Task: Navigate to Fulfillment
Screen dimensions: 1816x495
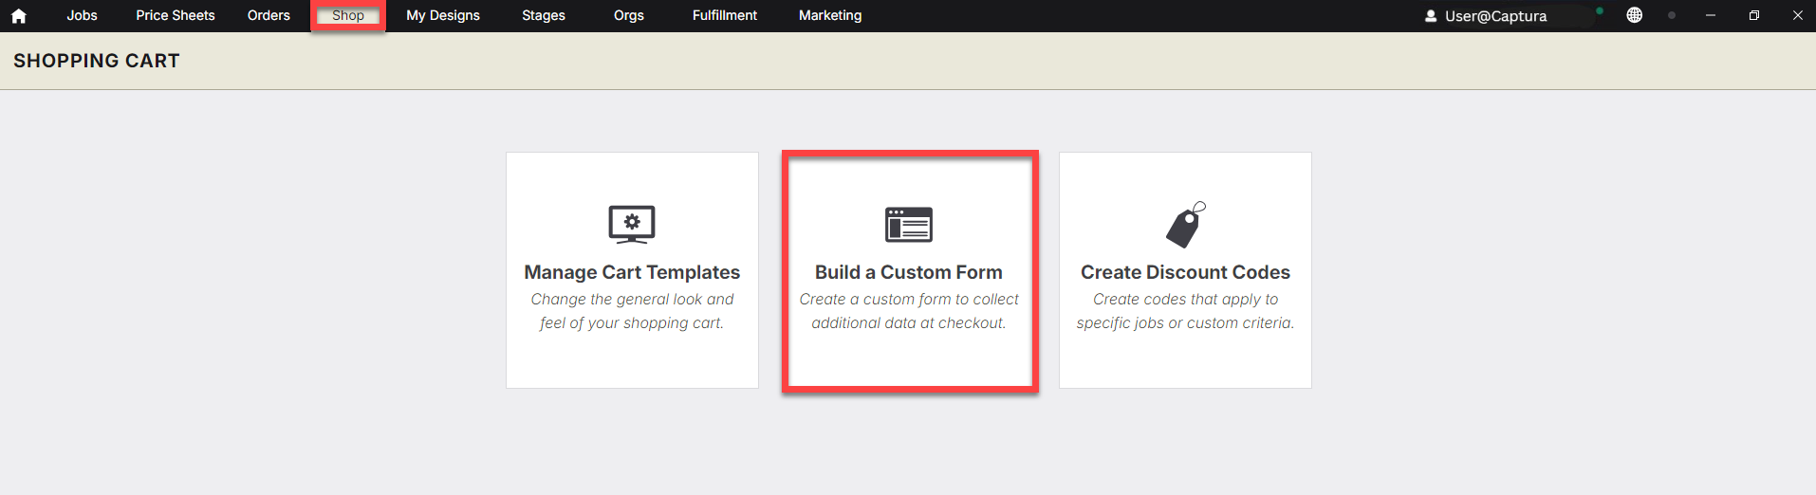Action: pyautogui.click(x=725, y=15)
